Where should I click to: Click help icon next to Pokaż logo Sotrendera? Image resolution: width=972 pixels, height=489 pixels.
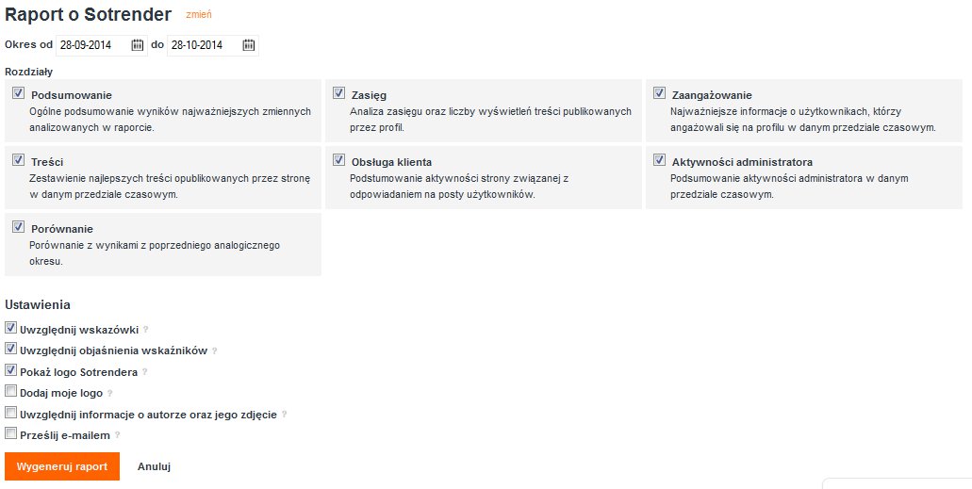pos(144,372)
